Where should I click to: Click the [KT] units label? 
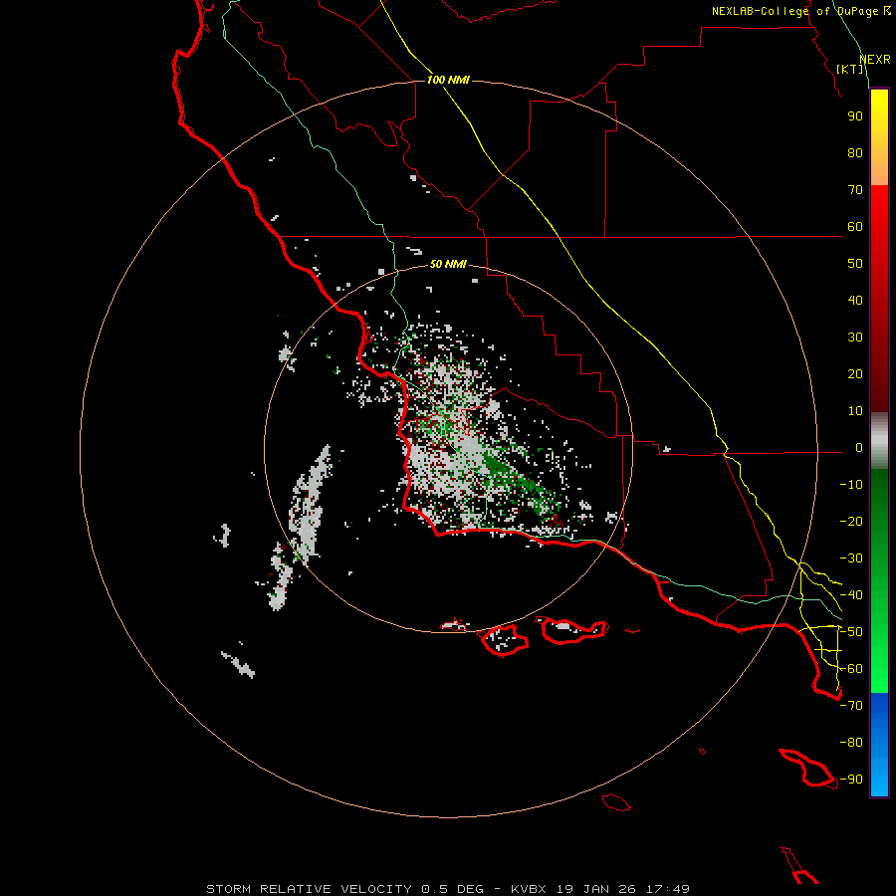(850, 69)
